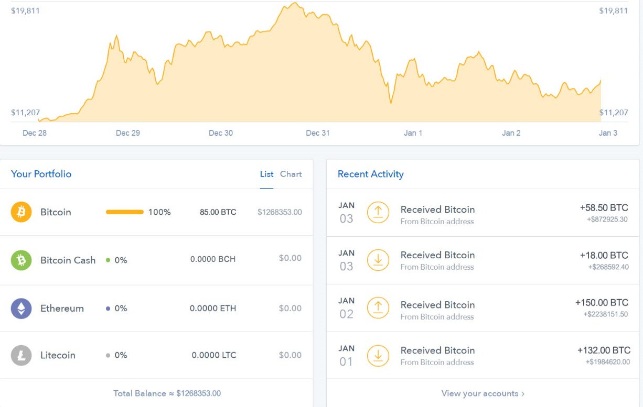Click the 0.0000 BCH amount
The height and width of the screenshot is (407, 643).
click(x=213, y=259)
